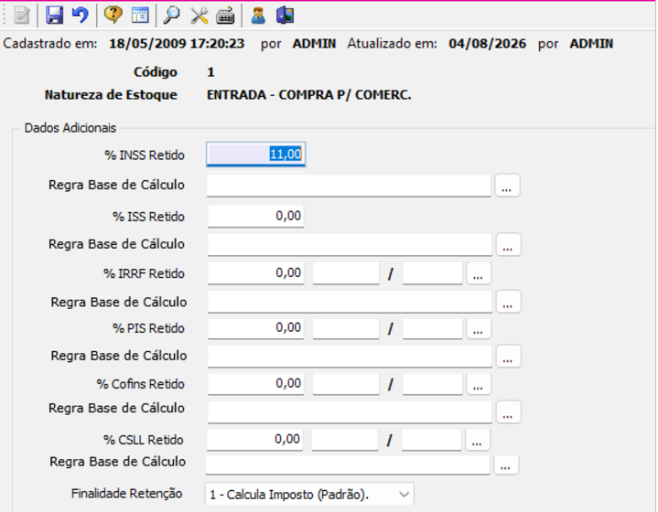The width and height of the screenshot is (658, 512).
Task: Click the edit document toolbar icon
Action: point(21,16)
